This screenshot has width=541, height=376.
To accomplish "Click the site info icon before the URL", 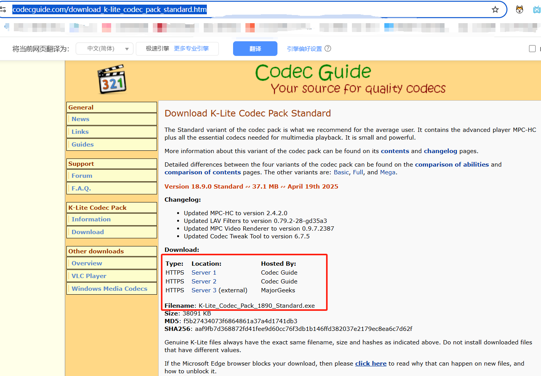I will (x=3, y=9).
